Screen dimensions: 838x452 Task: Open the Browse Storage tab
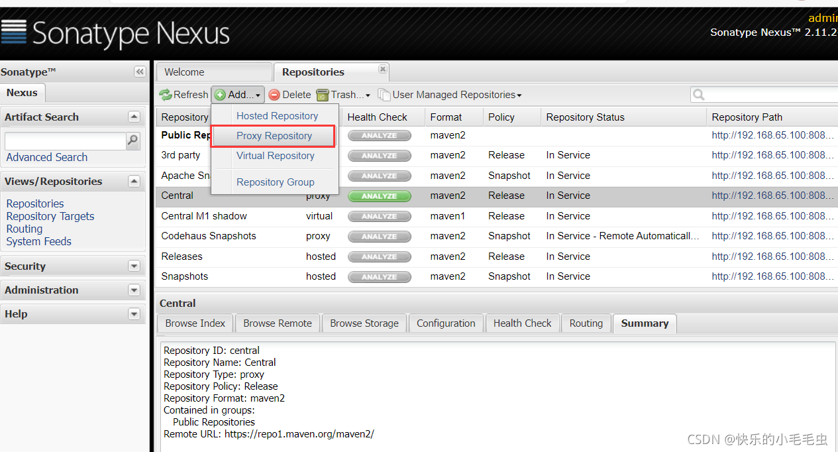(364, 323)
